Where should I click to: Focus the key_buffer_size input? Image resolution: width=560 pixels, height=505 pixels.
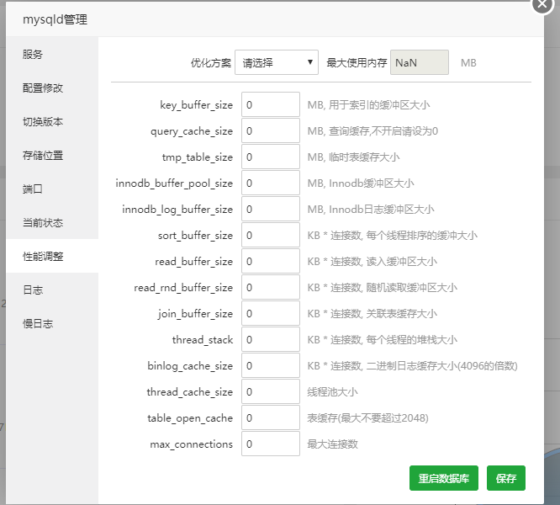click(x=271, y=104)
